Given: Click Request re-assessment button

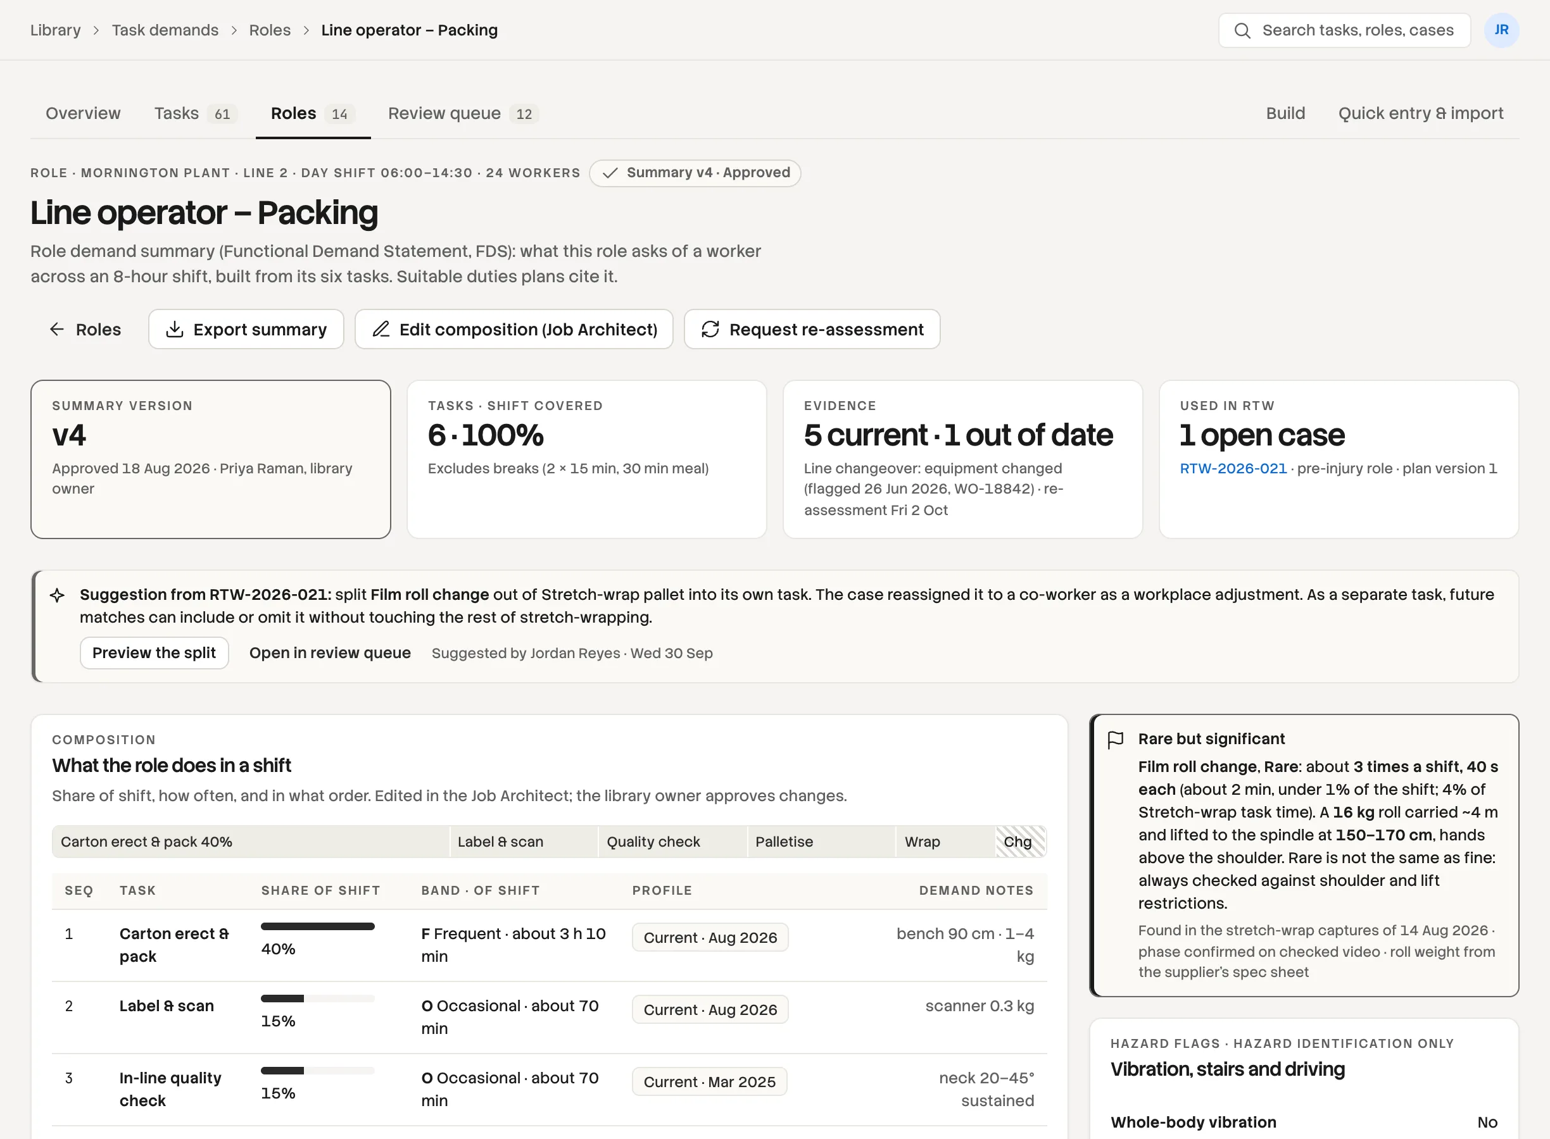Looking at the screenshot, I should point(812,330).
